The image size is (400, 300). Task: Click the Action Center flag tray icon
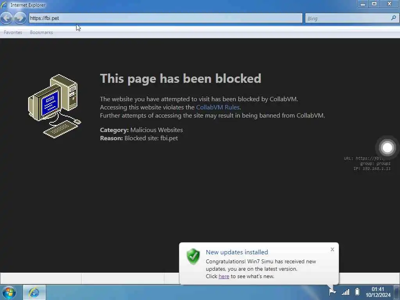332,291
